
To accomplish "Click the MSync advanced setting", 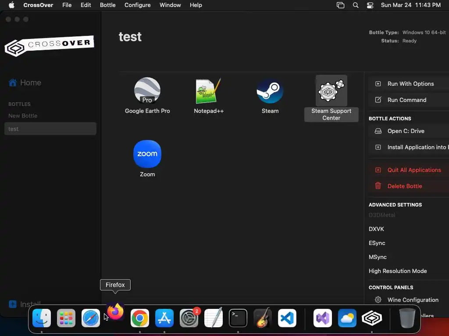I will [x=378, y=257].
